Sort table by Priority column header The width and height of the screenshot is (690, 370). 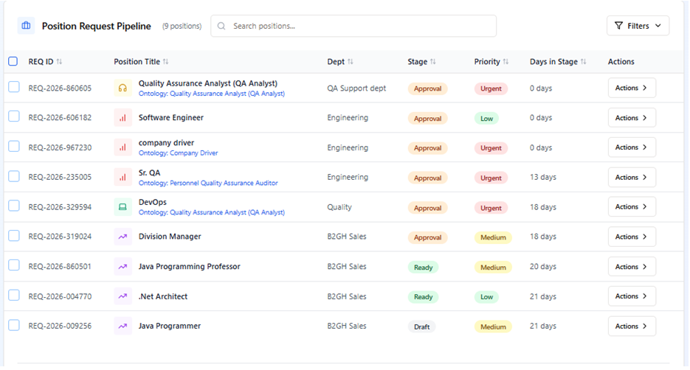[x=487, y=62]
